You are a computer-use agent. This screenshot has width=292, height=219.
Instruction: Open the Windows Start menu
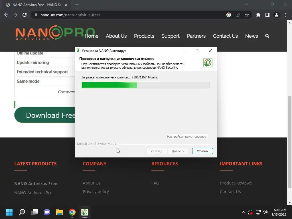pos(9,212)
